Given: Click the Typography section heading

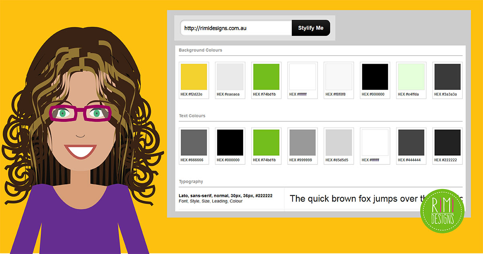Looking at the screenshot, I should 191,181.
